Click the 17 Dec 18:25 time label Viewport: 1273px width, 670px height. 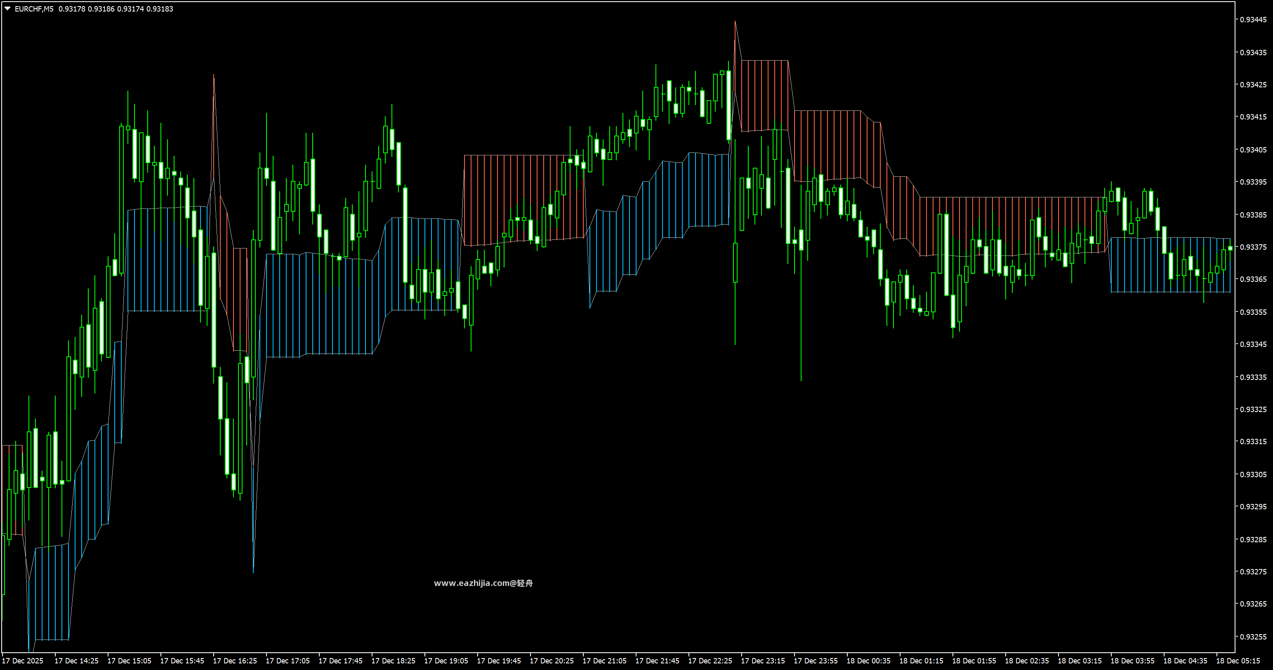coord(394,661)
